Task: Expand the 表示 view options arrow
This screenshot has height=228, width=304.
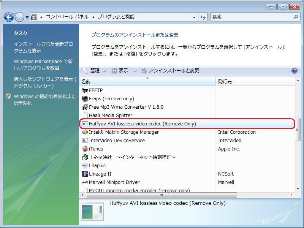Action: coord(135,71)
